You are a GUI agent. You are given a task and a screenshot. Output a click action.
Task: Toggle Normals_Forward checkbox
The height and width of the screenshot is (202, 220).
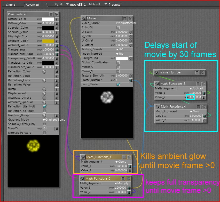click(45, 133)
